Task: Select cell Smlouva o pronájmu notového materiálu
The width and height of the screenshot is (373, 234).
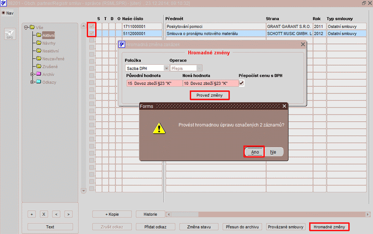Action: coord(216,34)
